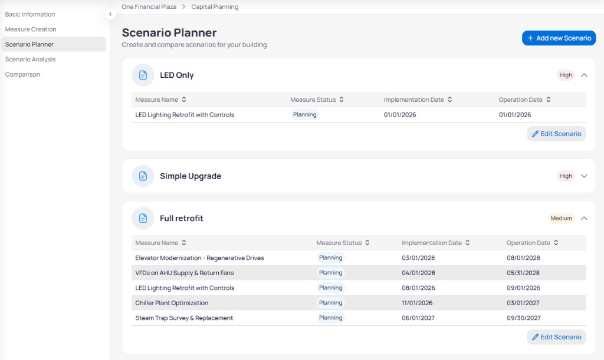604x360 pixels.
Task: Select Scenario Planner in the sidebar
Action: click(54, 44)
